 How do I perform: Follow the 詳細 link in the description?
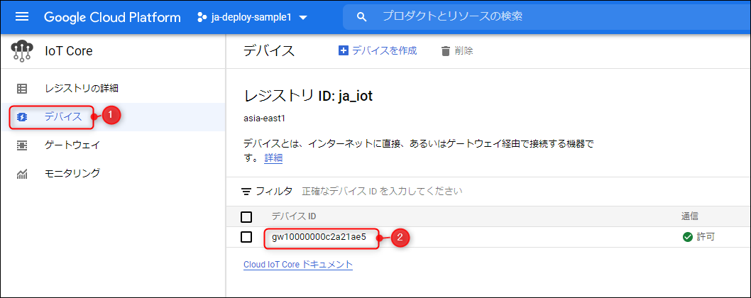tap(273, 158)
